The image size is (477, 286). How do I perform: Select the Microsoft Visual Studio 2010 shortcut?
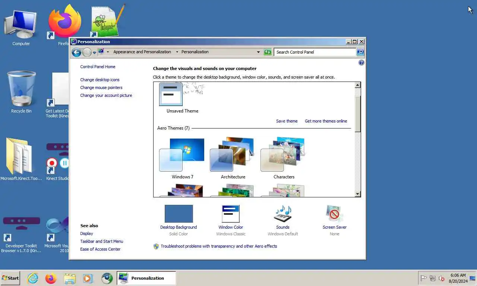57,234
